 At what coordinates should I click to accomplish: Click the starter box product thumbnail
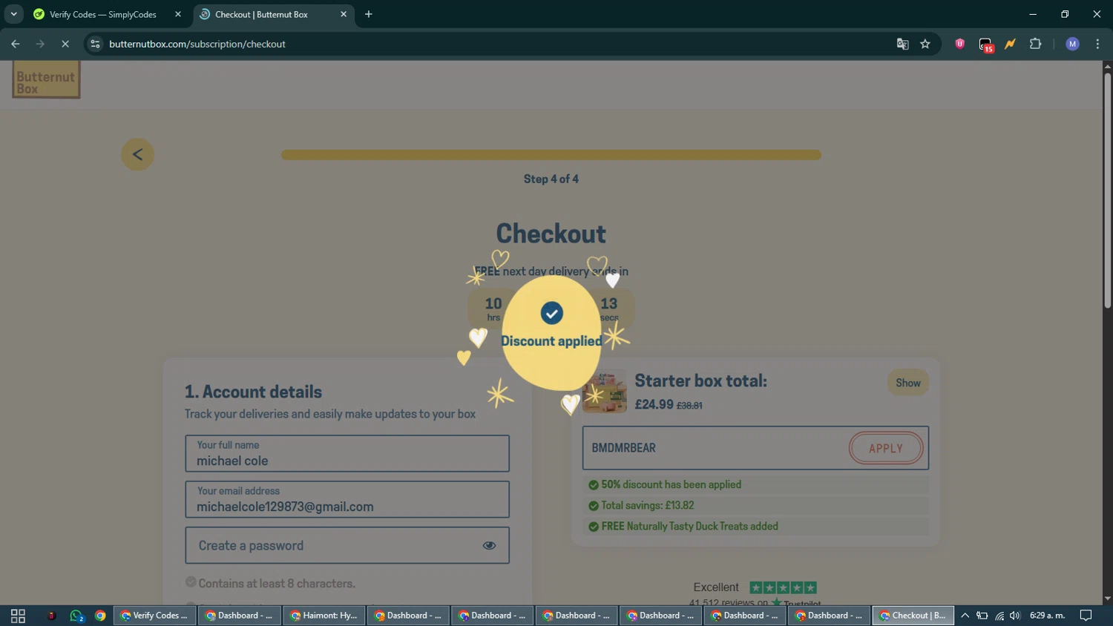tap(604, 392)
